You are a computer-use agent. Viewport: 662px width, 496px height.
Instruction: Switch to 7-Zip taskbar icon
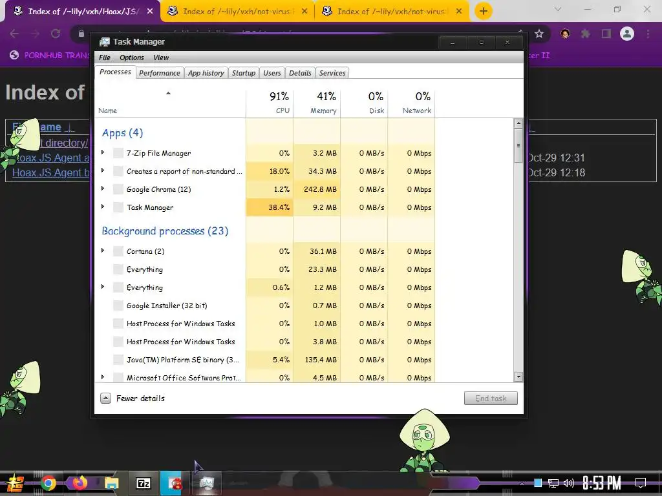144,483
